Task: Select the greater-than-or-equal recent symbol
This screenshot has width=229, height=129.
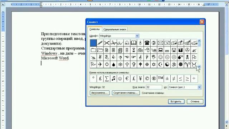Action: 187,78
